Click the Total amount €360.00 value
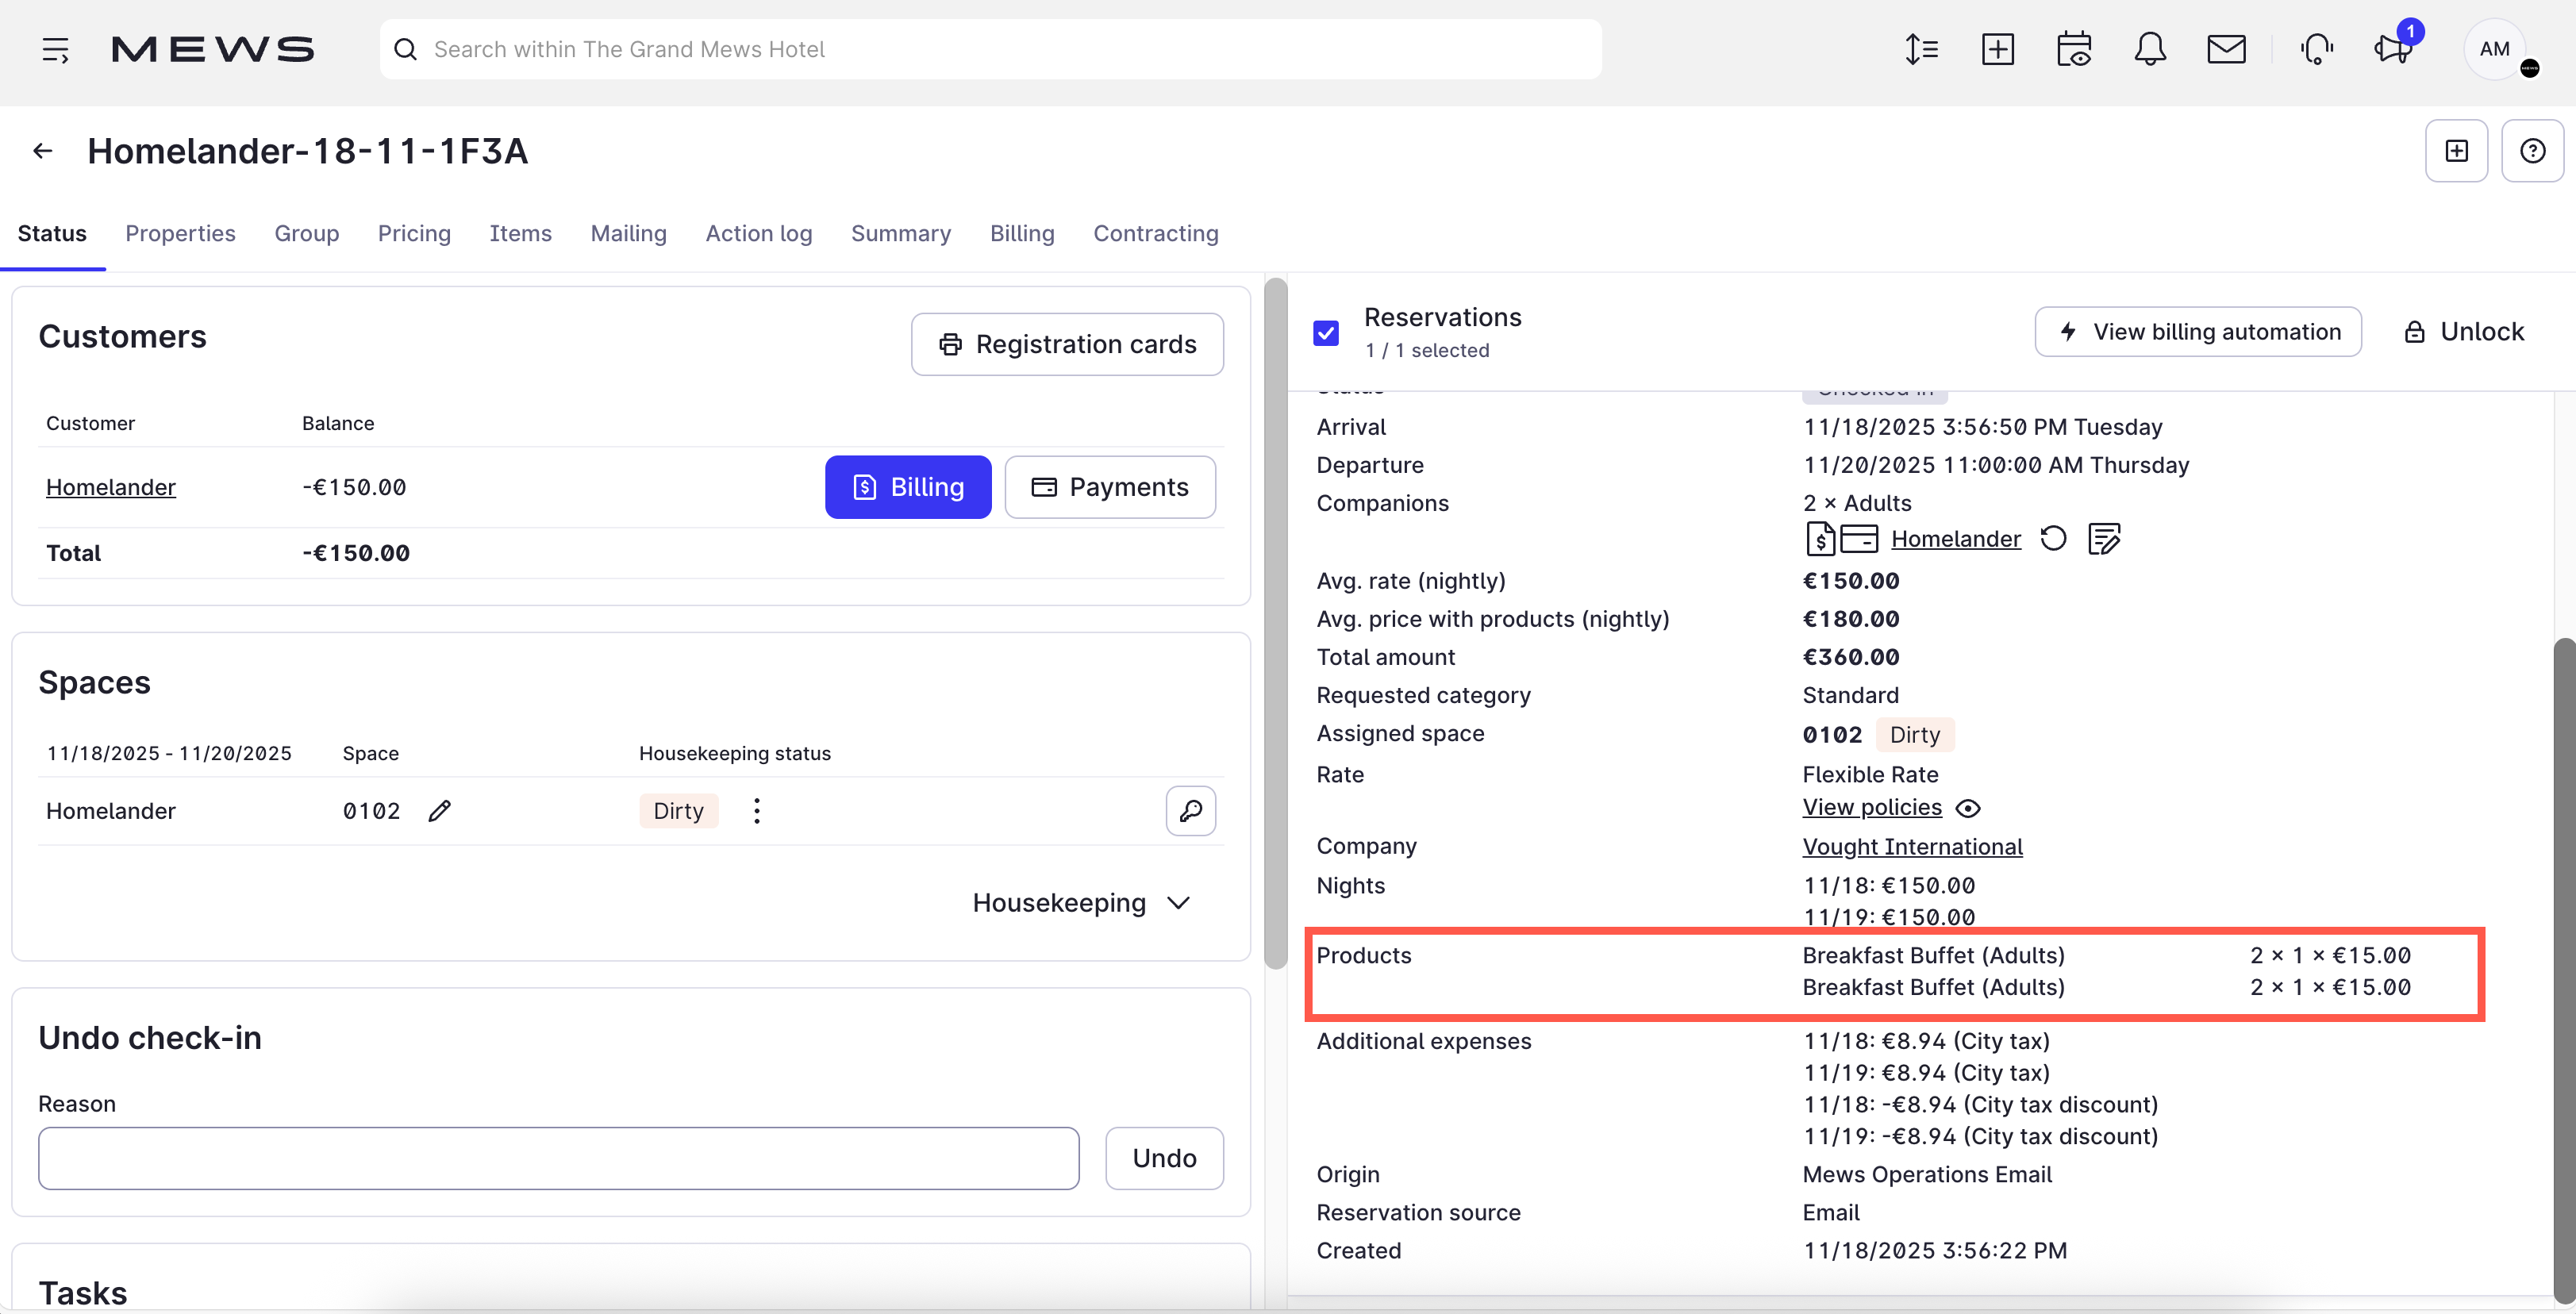 (1851, 657)
